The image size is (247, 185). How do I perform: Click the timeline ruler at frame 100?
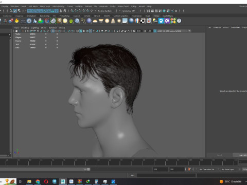pyautogui.click(x=189, y=162)
